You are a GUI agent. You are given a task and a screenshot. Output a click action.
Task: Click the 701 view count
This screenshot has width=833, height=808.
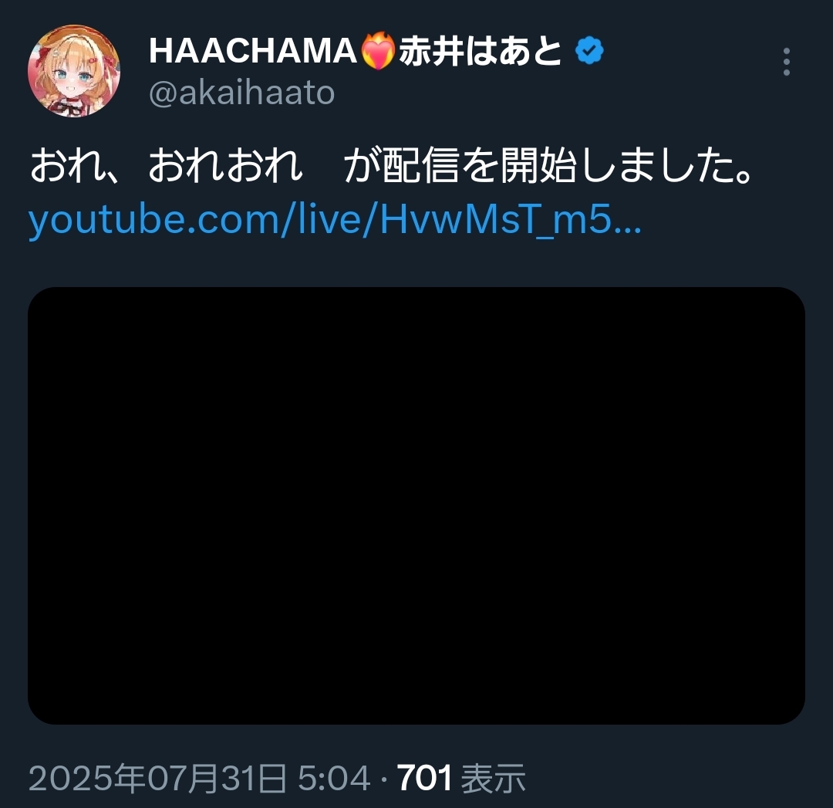click(424, 778)
